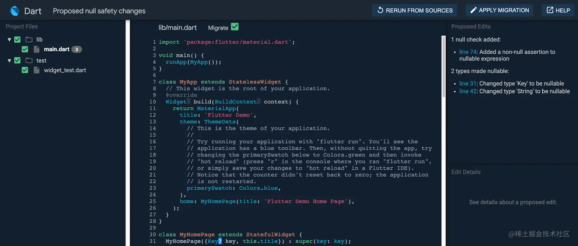Open the line 74 proposed edit link
The height and width of the screenshot is (246, 578).
tap(467, 52)
